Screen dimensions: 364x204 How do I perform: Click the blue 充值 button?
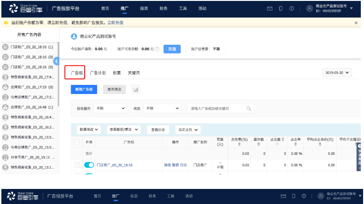click(172, 49)
